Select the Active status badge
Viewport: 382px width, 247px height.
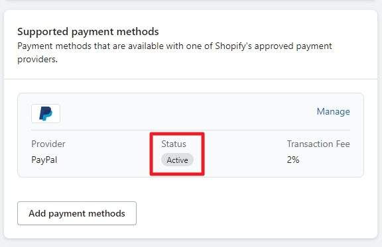[177, 160]
